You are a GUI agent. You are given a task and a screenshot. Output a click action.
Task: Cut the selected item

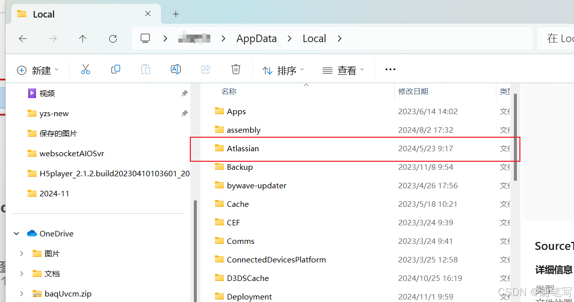[x=86, y=69]
